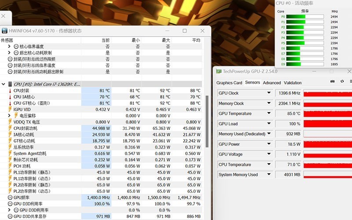Open the GPU Temperature sensor dropdown
352x220 pixels.
[x=269, y=114]
